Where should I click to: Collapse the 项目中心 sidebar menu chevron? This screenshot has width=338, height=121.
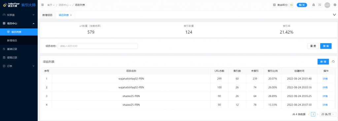(x=34, y=23)
